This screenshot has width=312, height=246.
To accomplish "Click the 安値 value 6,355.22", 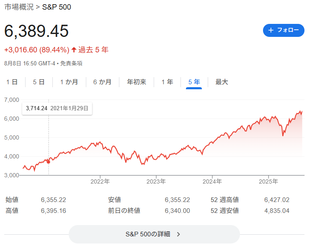I will point(177,199).
